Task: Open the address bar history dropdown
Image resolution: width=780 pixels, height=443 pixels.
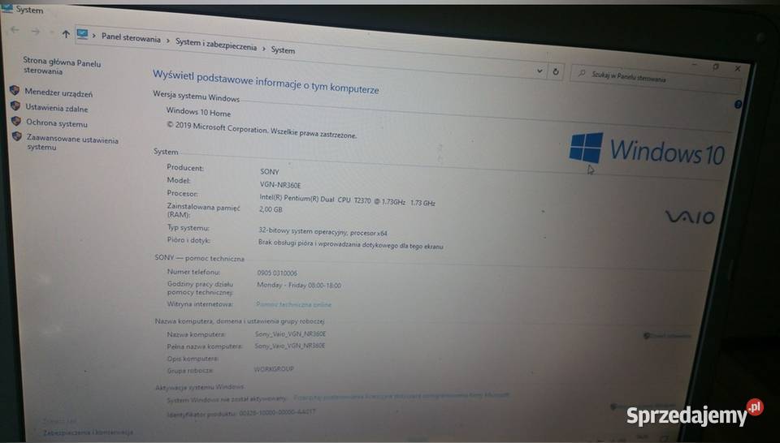Action: (539, 71)
